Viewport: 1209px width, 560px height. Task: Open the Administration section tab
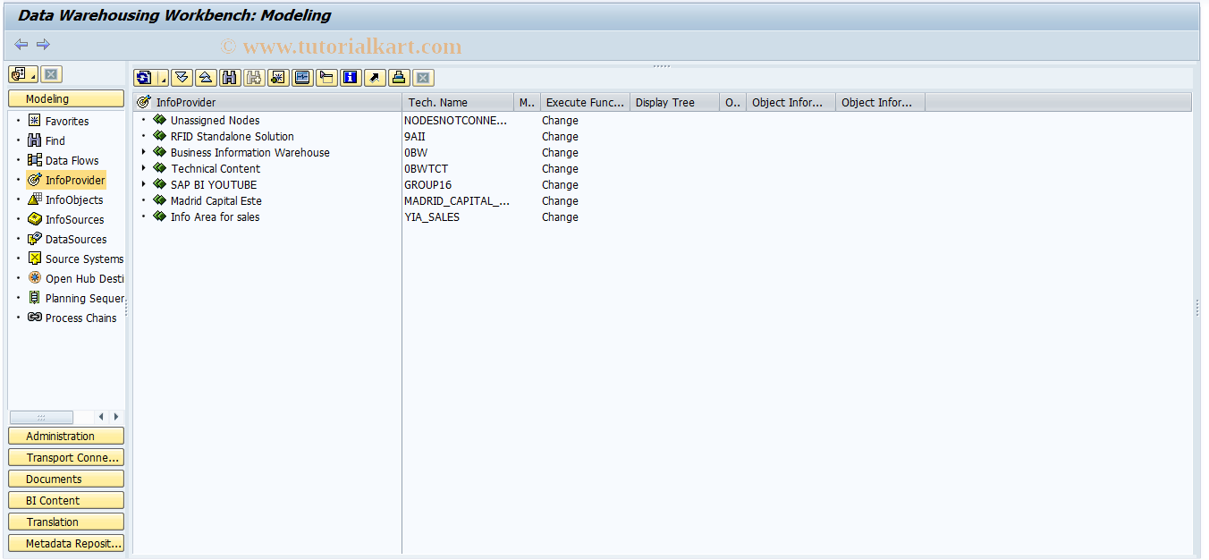click(x=66, y=436)
